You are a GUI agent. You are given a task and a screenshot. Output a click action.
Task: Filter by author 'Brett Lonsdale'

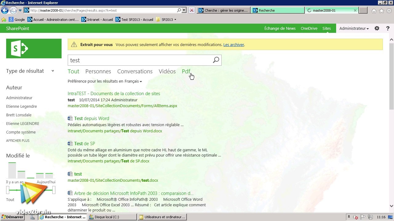tap(19, 115)
